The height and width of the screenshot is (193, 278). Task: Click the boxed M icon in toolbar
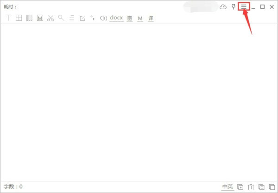(x=40, y=18)
